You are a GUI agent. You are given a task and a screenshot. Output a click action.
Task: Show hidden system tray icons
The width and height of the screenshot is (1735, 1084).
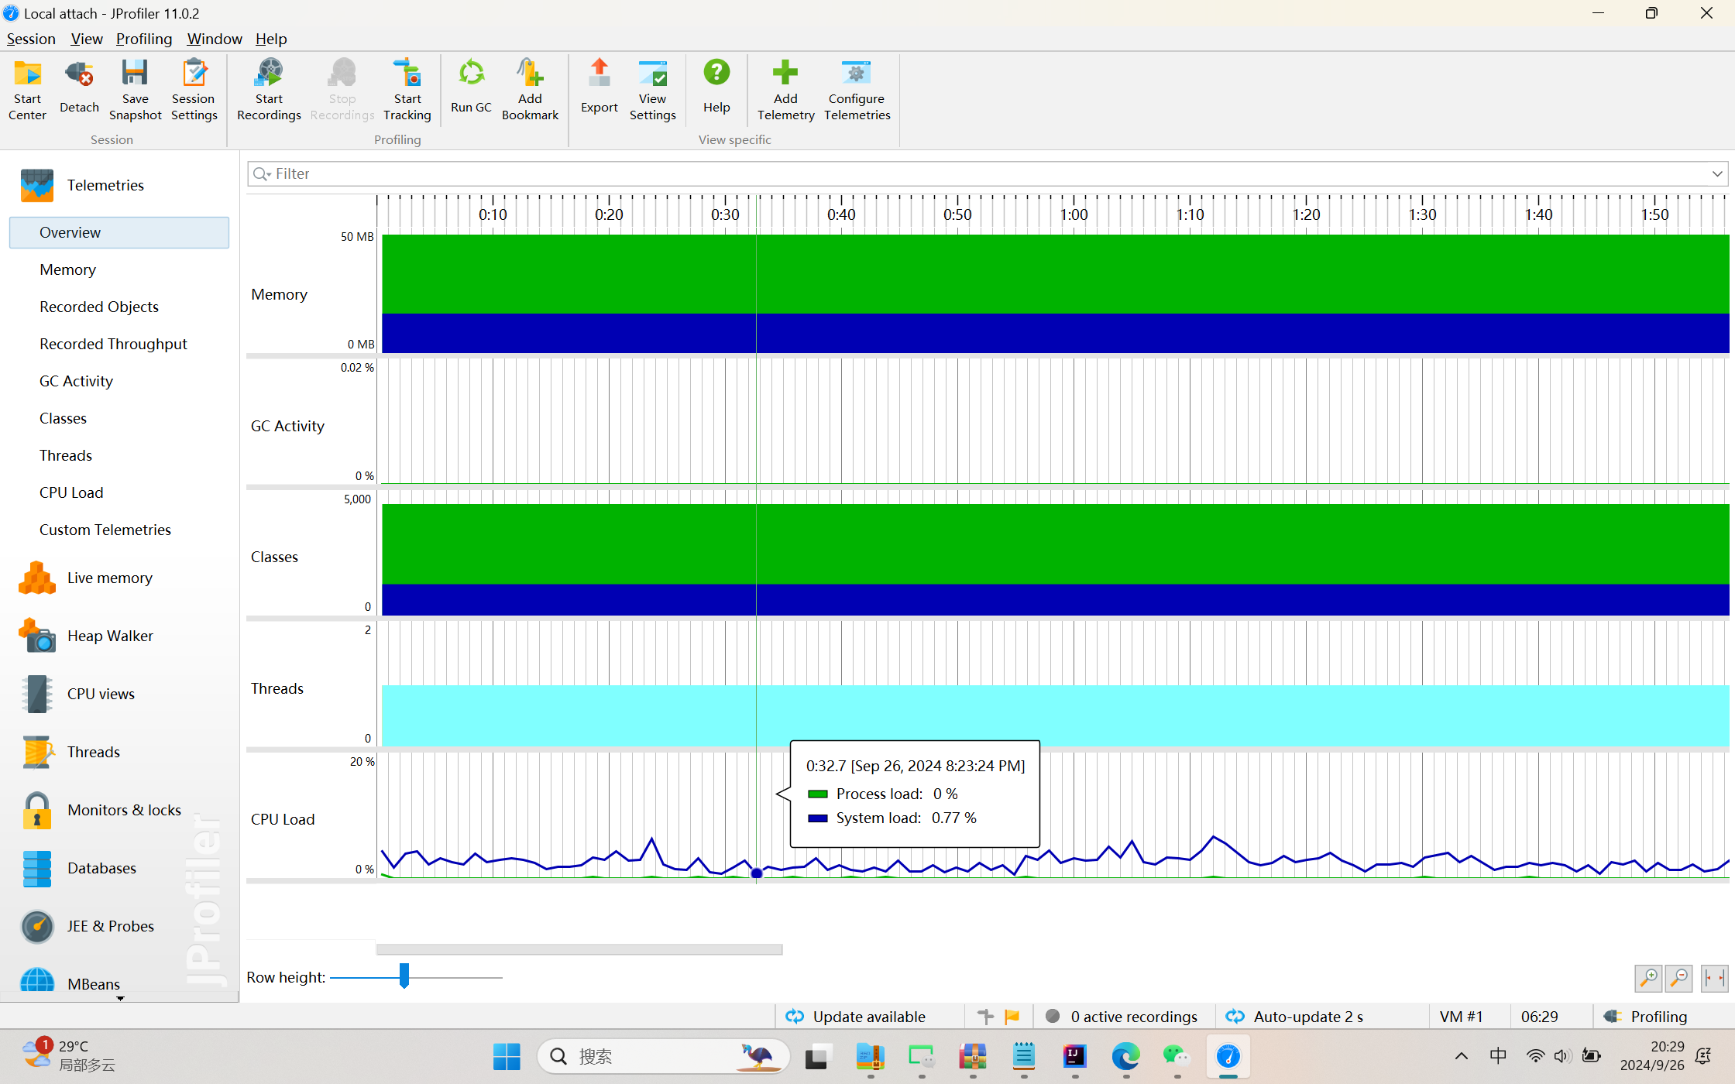click(x=1461, y=1056)
